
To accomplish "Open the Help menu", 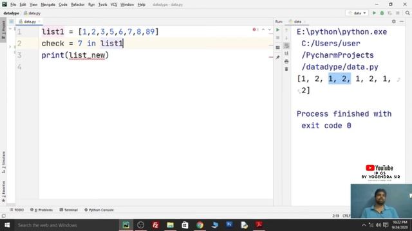I will (x=142, y=4).
